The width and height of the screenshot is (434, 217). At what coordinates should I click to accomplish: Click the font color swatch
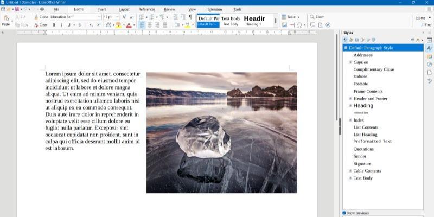click(129, 25)
